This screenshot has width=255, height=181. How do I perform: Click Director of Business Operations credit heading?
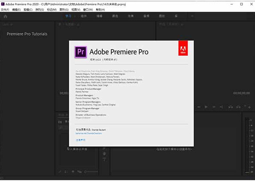click(91, 115)
